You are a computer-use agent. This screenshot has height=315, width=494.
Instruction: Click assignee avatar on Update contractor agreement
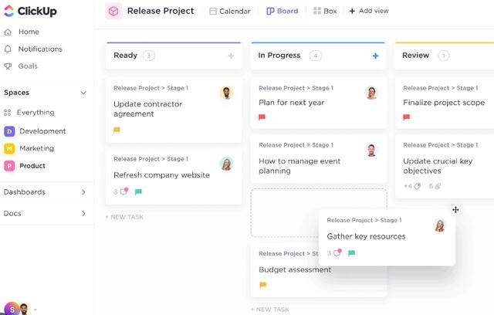pos(226,93)
